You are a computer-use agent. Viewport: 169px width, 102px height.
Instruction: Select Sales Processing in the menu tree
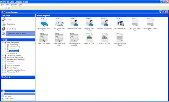point(15,47)
